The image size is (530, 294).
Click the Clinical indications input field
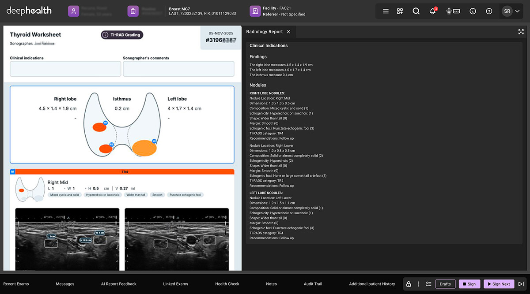pos(65,69)
